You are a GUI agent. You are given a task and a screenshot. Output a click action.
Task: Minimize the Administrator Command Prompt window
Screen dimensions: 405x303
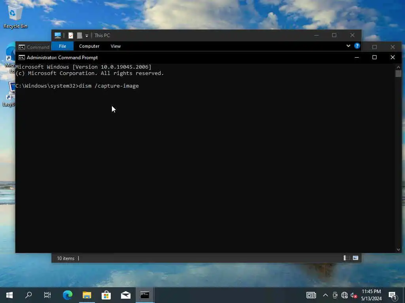pos(357,57)
